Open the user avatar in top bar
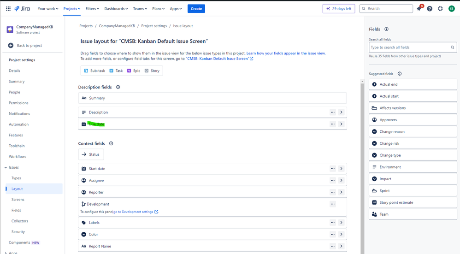This screenshot has width=460, height=254. [452, 9]
